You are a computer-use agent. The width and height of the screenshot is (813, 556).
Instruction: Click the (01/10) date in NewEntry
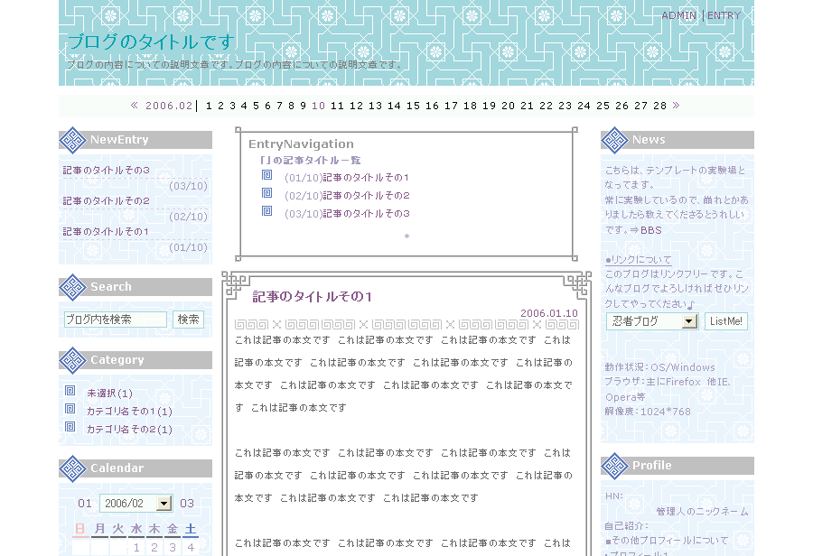[188, 247]
